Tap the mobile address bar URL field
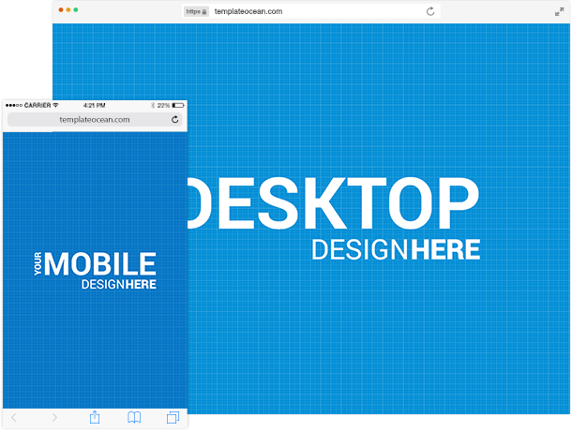The image size is (572, 432). 94,120
